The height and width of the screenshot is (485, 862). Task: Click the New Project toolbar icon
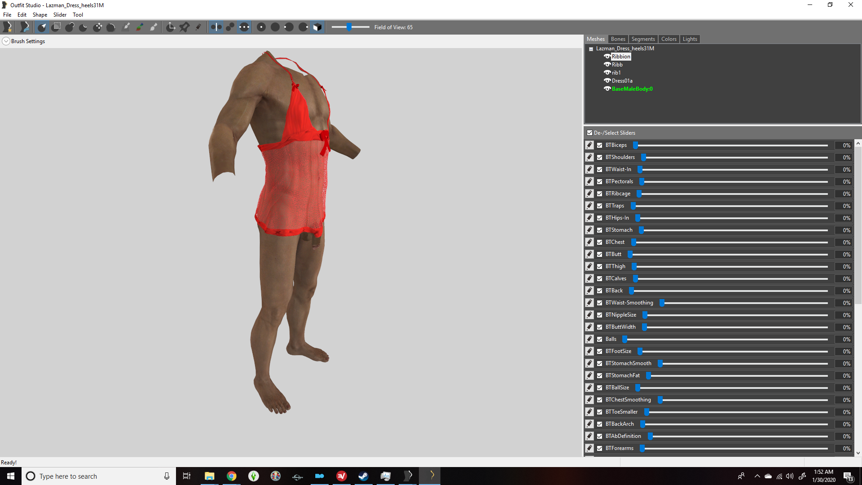pos(8,27)
